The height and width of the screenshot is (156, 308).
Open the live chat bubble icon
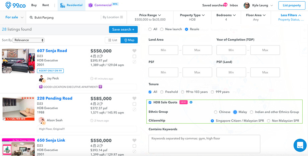(x=300, y=145)
